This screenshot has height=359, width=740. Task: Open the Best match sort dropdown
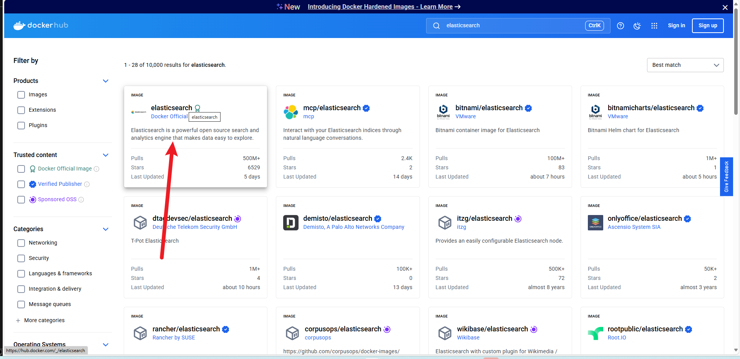pyautogui.click(x=685, y=65)
